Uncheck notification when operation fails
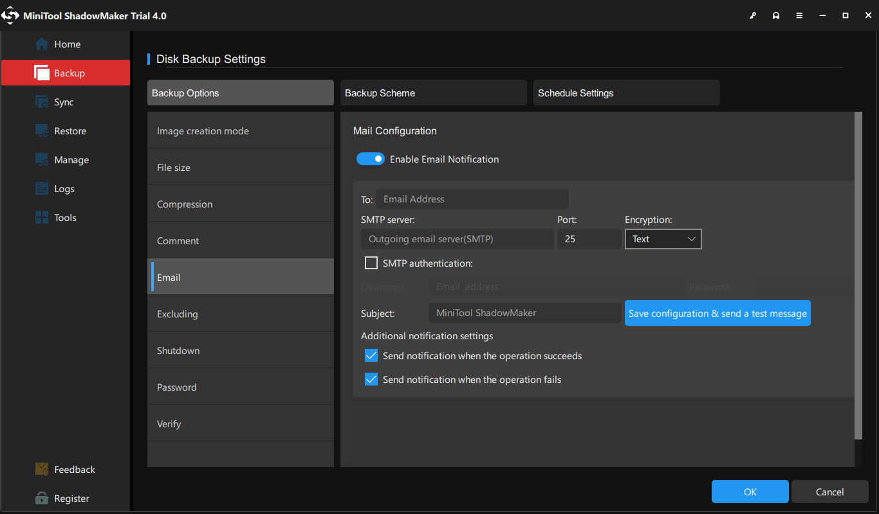The height and width of the screenshot is (514, 879). pyautogui.click(x=371, y=379)
